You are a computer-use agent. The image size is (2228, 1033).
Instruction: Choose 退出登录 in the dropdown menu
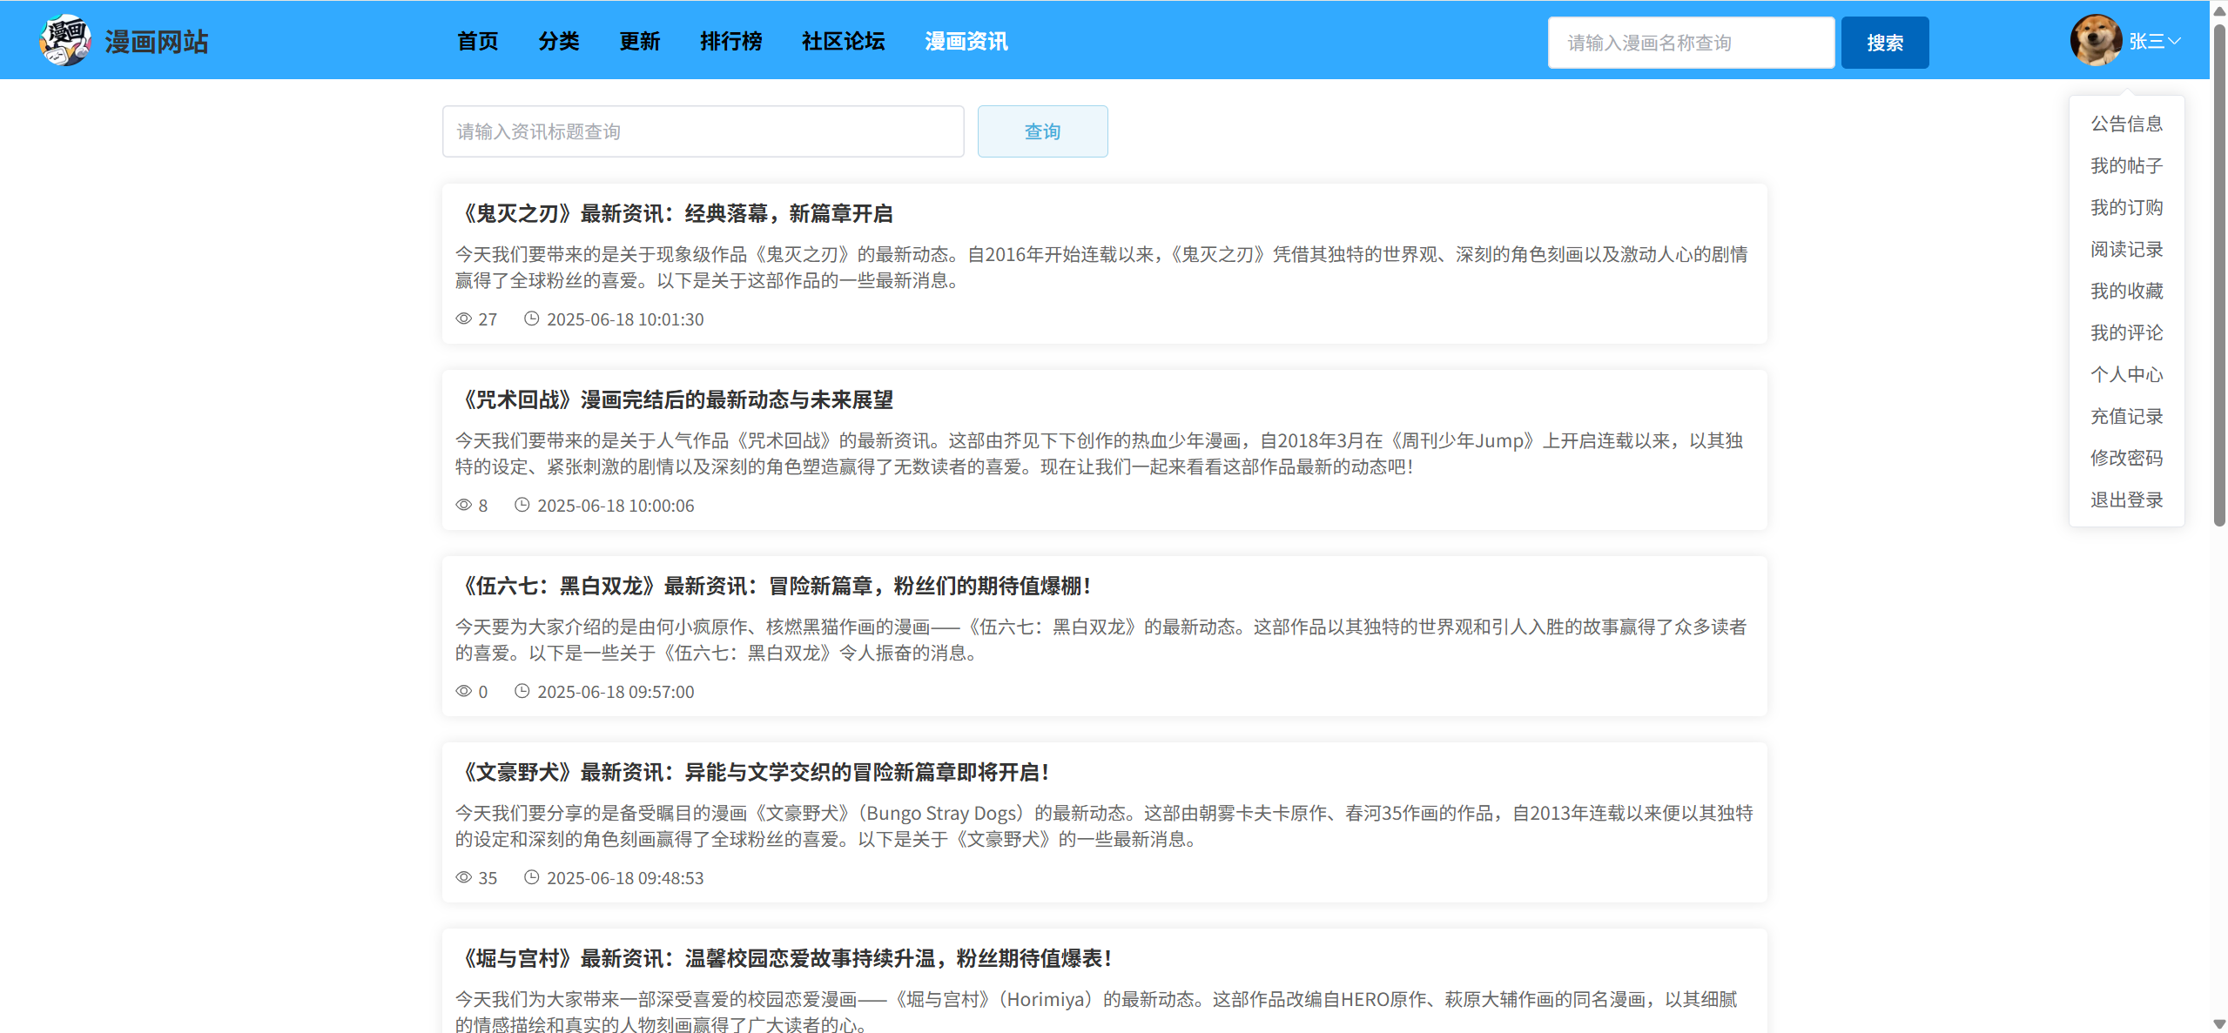(x=2126, y=500)
